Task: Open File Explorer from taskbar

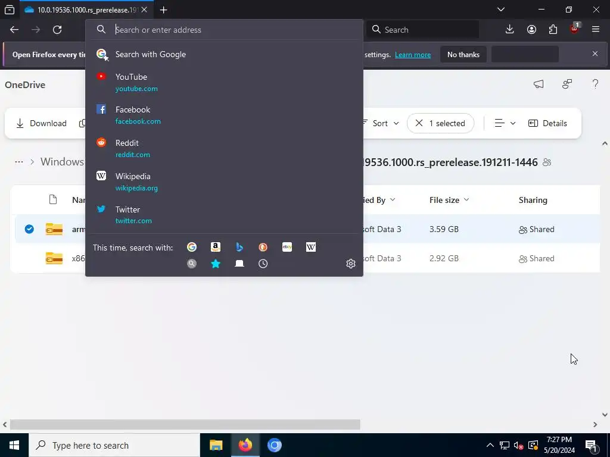Action: 216,445
